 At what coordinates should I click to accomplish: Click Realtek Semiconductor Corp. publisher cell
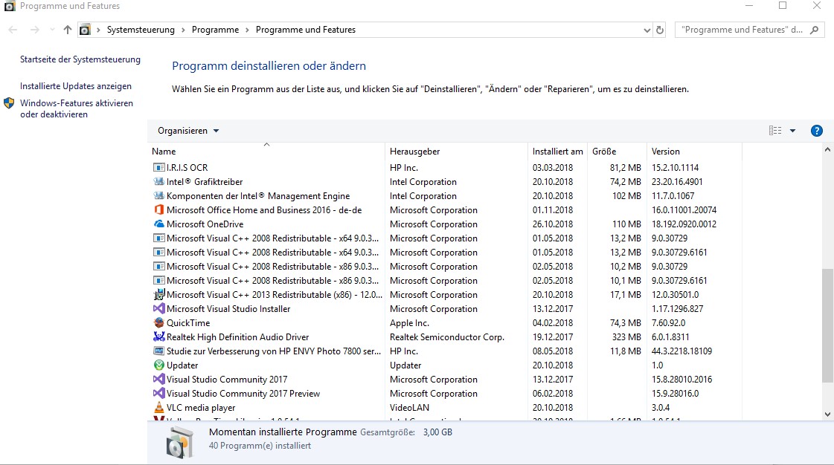click(x=447, y=337)
